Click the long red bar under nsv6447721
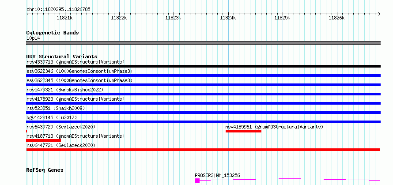The image size is (393, 185). click(x=203, y=150)
